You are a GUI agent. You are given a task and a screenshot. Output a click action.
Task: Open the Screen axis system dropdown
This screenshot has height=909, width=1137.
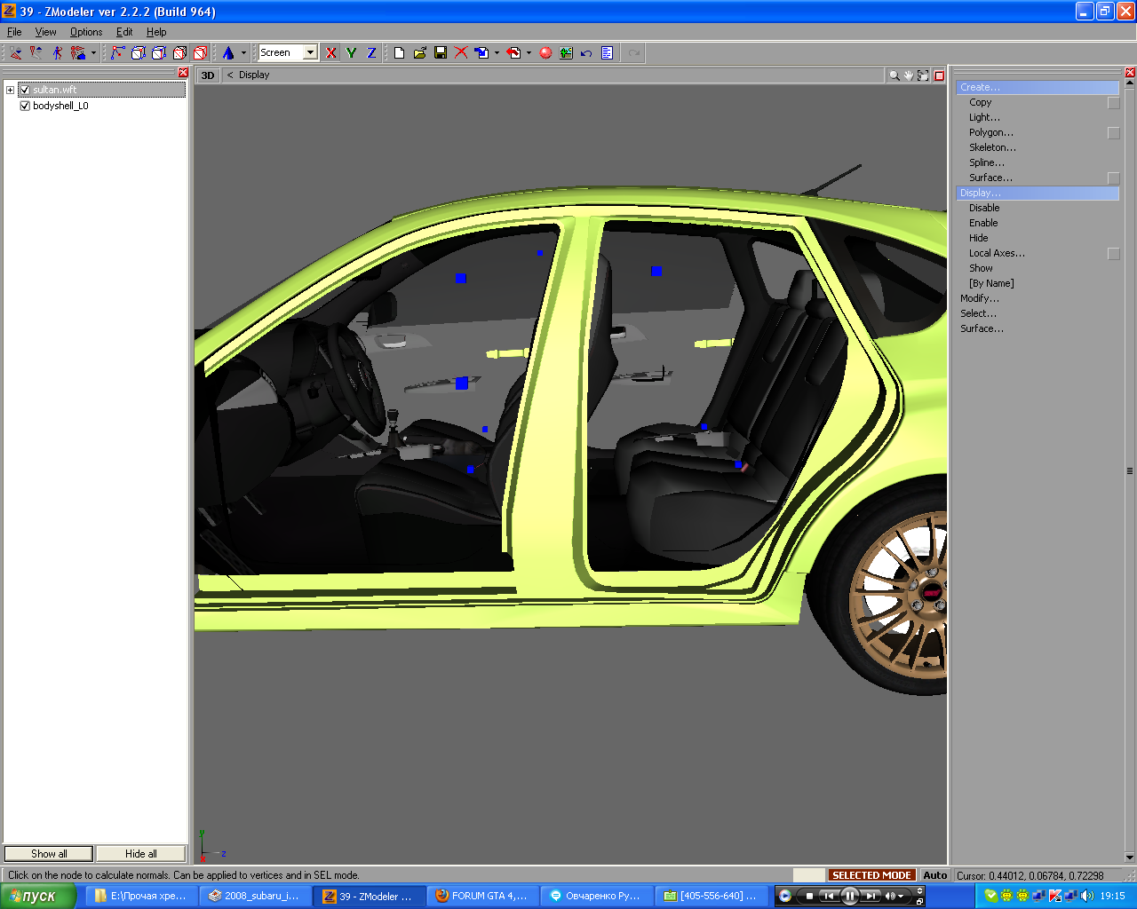(x=310, y=53)
